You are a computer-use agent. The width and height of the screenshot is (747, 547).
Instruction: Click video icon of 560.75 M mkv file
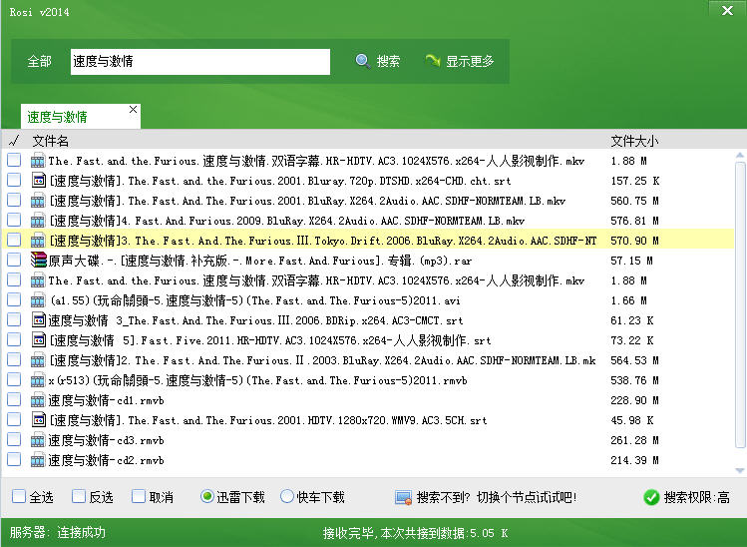38,201
